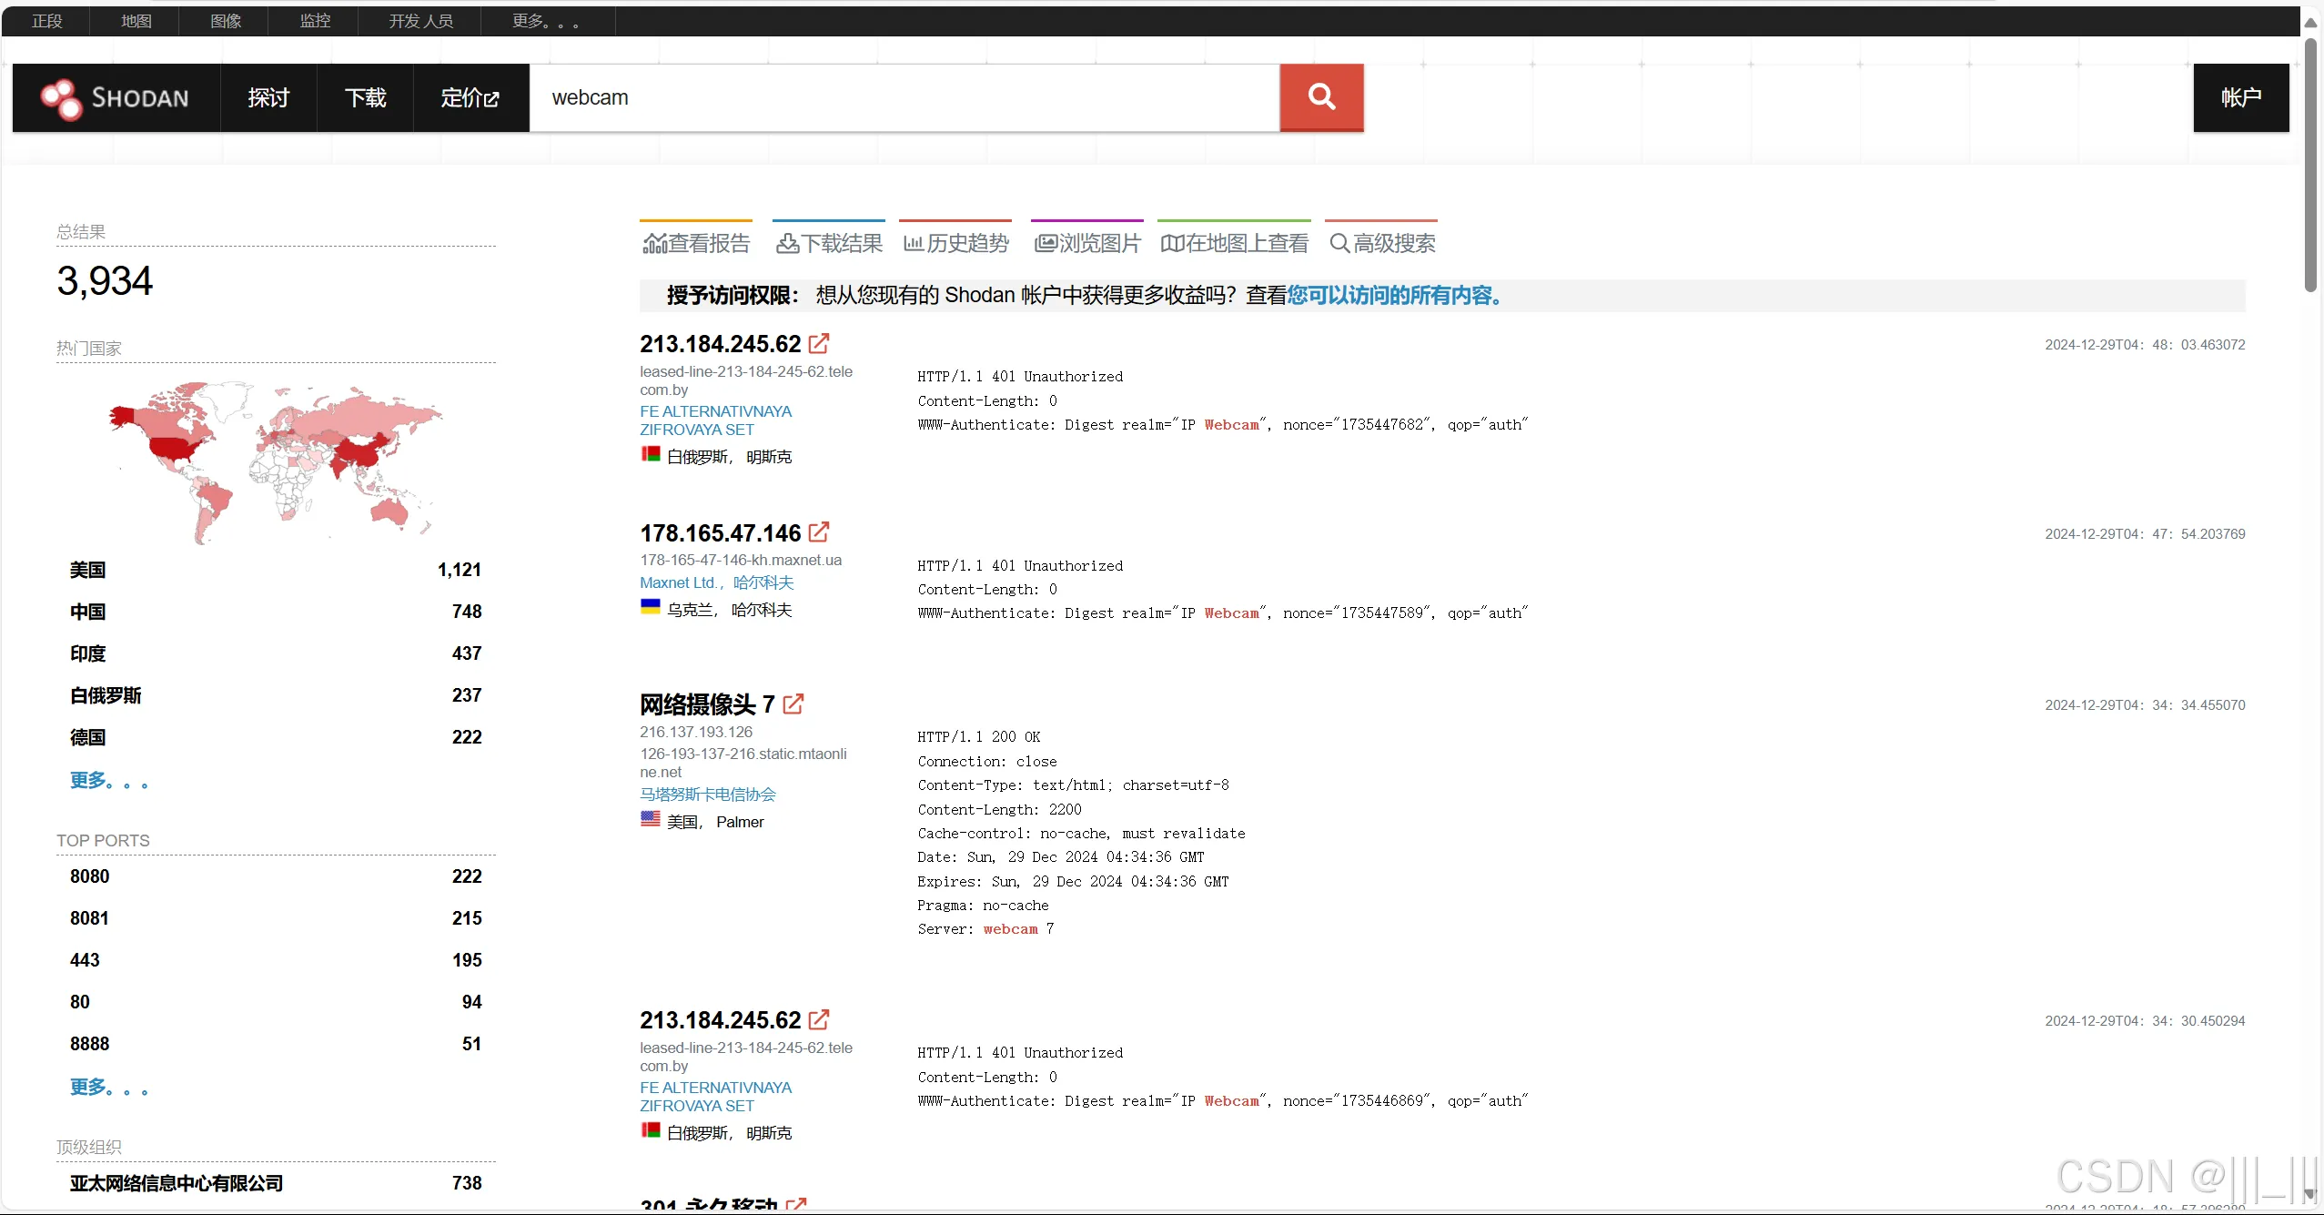
Task: Filter results by port 8080
Action: pyautogui.click(x=89, y=876)
